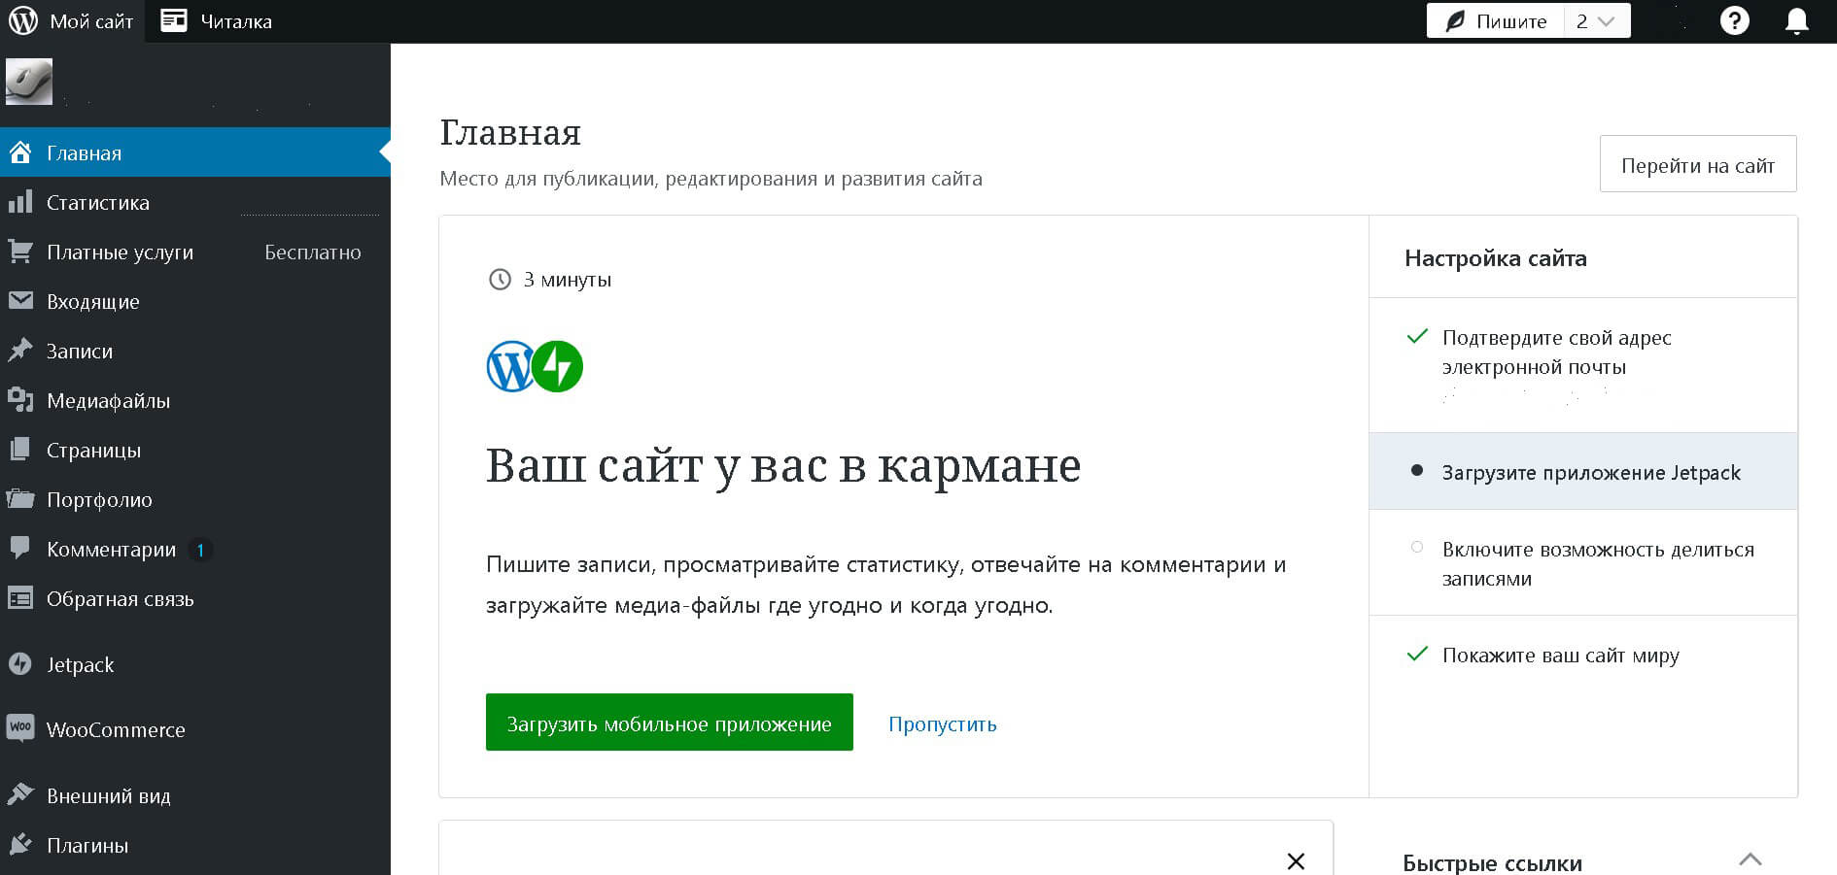1837x875 pixels.
Task: Click the Плагины plug icon
Action: tap(20, 844)
